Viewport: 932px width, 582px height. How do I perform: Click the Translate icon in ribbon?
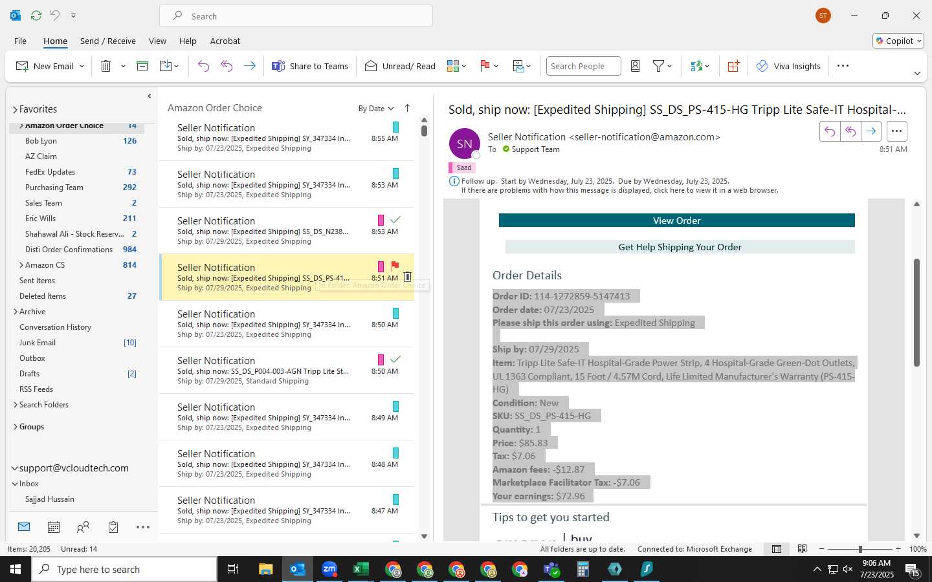coord(696,66)
